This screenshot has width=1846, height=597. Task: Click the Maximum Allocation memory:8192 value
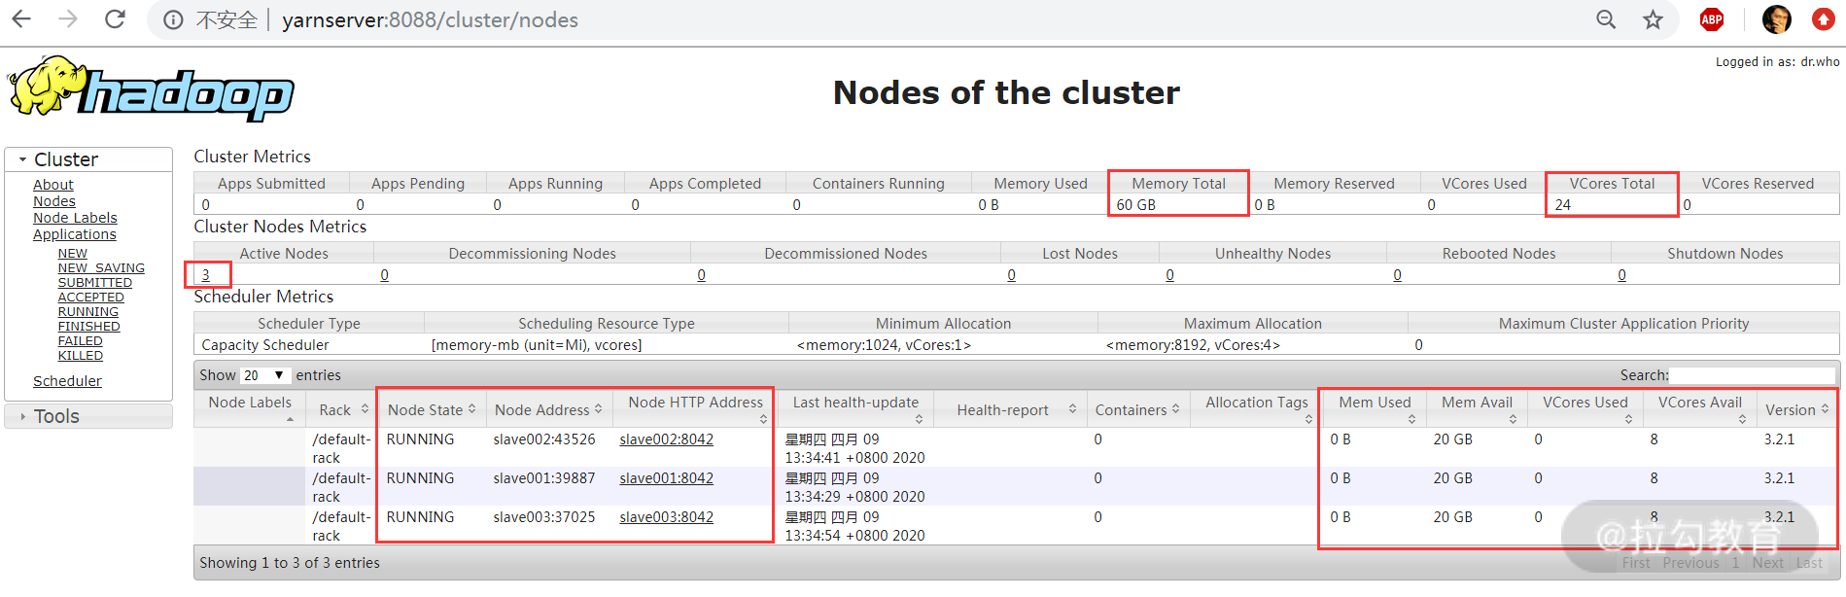(x=1193, y=345)
